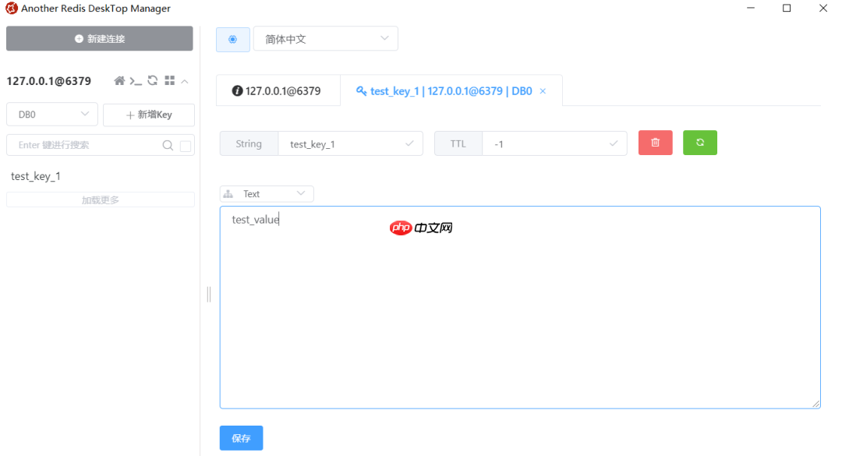Image resolution: width=842 pixels, height=456 pixels.
Task: Click the grid view icon in the connection toolbar
Action: click(x=169, y=80)
